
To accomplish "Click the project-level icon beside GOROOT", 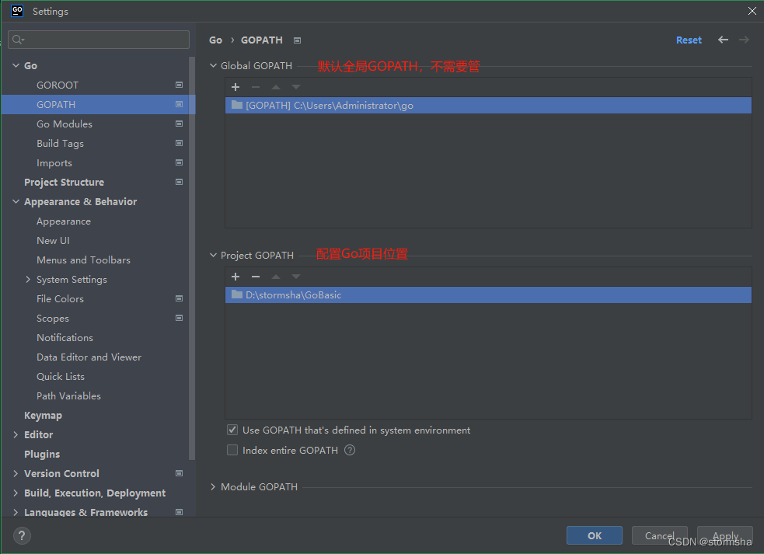I will 179,85.
